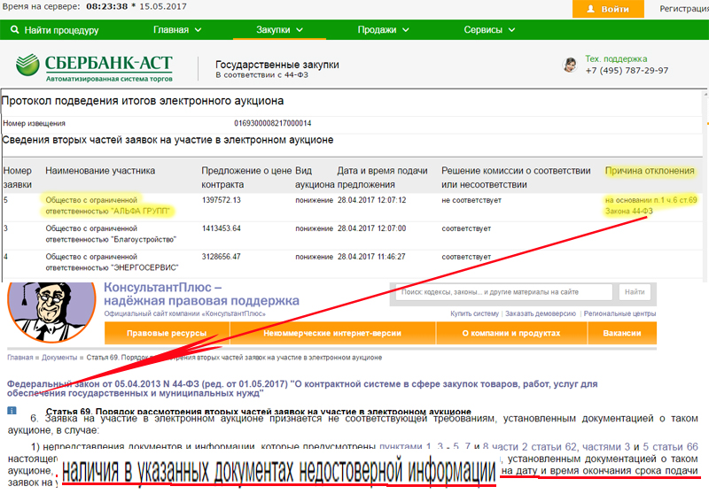This screenshot has height=502, width=709.
Task: Click the tagline "КонсультантПлюс – надёжная правовая поддержка"
Action: coord(201,294)
